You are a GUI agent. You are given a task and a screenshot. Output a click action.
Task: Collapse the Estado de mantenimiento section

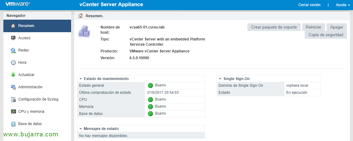click(81, 79)
